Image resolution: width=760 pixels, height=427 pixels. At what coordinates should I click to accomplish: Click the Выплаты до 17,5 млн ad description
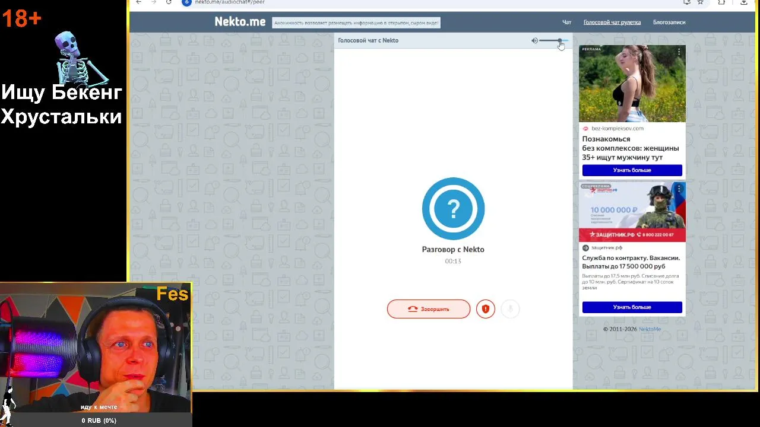pos(631,282)
